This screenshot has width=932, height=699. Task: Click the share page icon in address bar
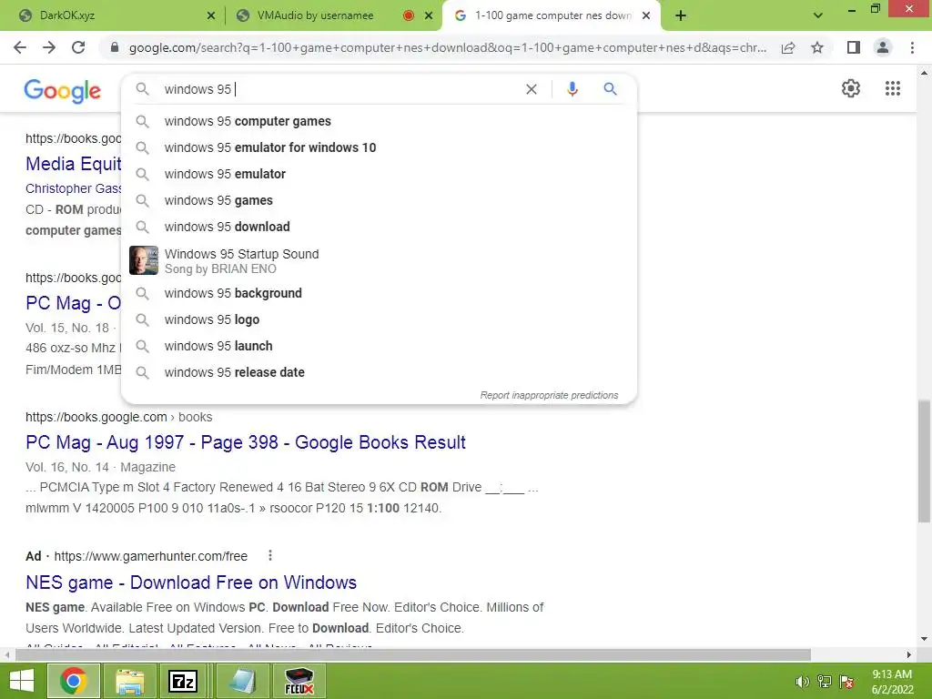click(x=788, y=47)
